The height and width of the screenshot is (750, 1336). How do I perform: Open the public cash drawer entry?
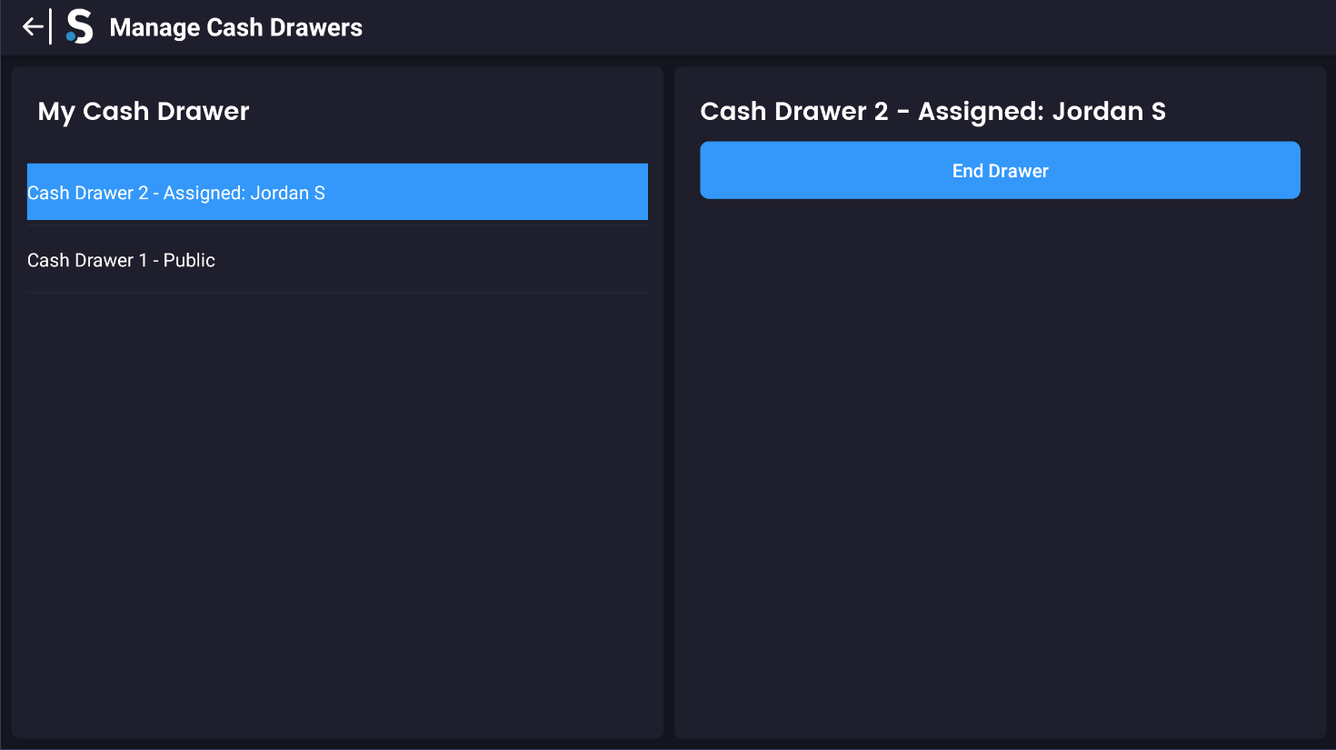pyautogui.click(x=121, y=260)
